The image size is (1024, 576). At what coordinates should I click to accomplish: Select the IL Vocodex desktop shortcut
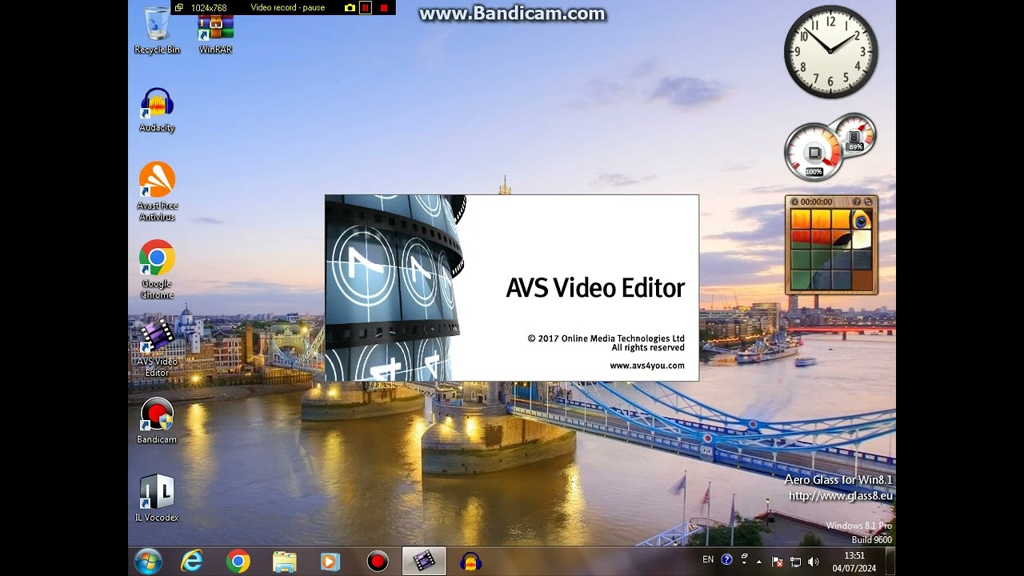[x=157, y=498]
